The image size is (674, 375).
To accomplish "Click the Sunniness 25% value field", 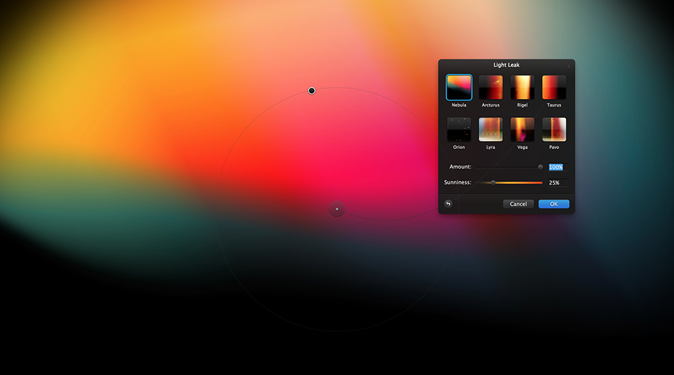I will [x=558, y=183].
